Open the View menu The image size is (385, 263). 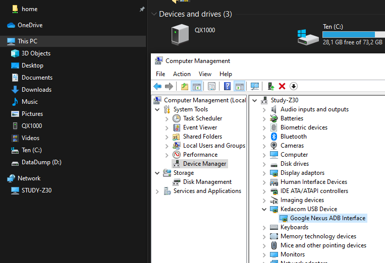(205, 74)
